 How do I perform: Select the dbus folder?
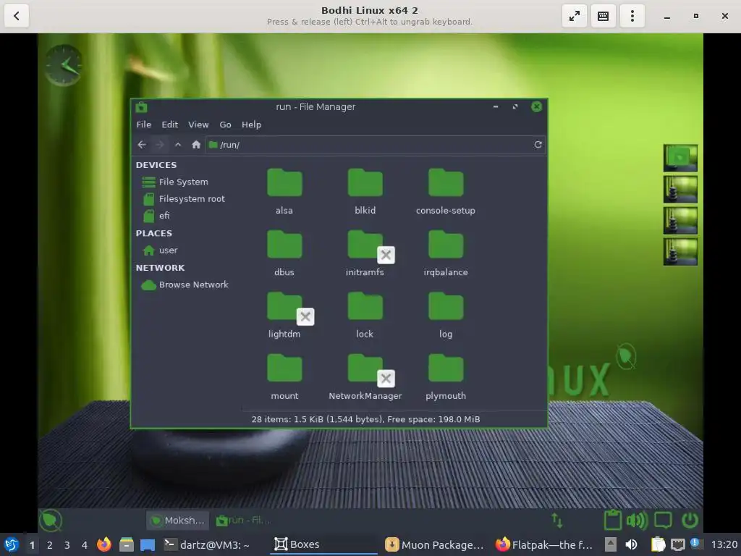284,253
